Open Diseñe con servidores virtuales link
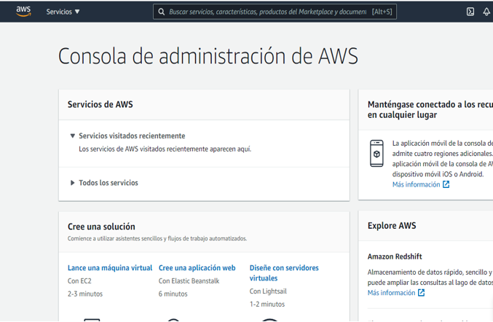493x322 pixels. pyautogui.click(x=284, y=273)
